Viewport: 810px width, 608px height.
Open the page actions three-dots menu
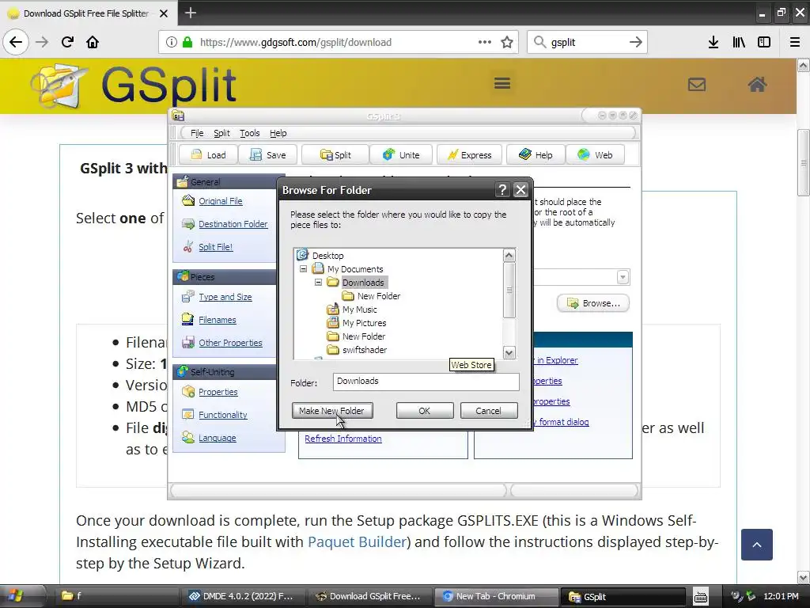click(x=485, y=42)
